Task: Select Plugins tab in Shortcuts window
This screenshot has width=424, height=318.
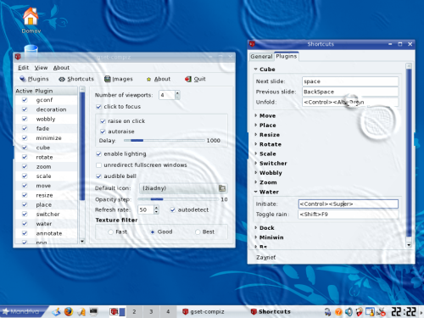Action: (x=287, y=56)
